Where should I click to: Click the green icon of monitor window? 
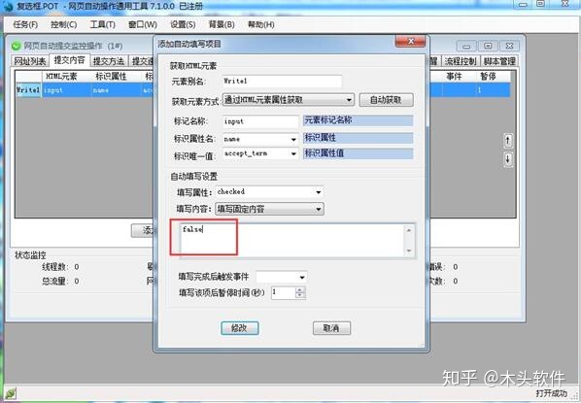tap(16, 46)
